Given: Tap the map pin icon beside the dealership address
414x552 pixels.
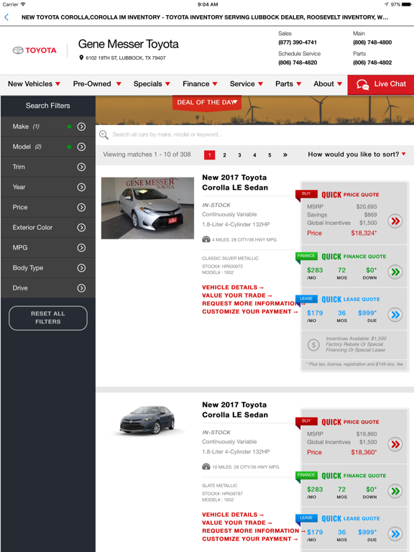Looking at the screenshot, I should pyautogui.click(x=81, y=57).
